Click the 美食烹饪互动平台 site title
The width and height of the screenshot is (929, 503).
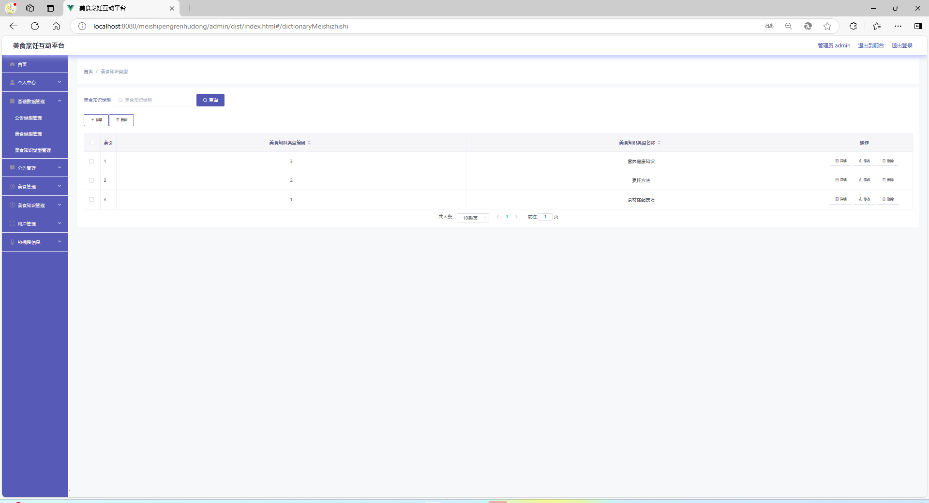pyautogui.click(x=39, y=45)
